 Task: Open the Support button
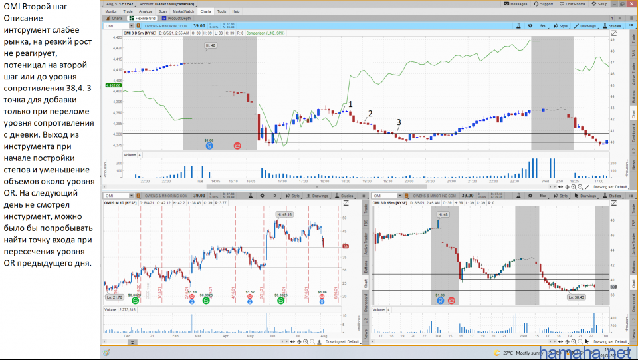(544, 4)
